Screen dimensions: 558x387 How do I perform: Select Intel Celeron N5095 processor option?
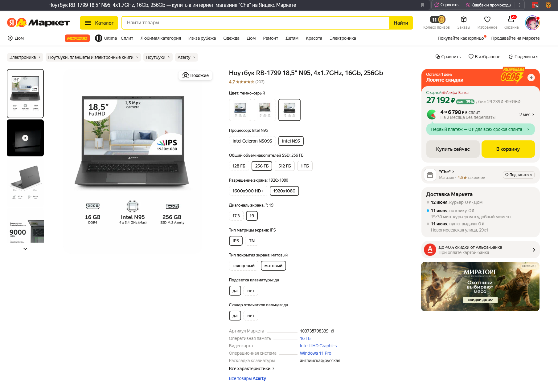coord(252,141)
